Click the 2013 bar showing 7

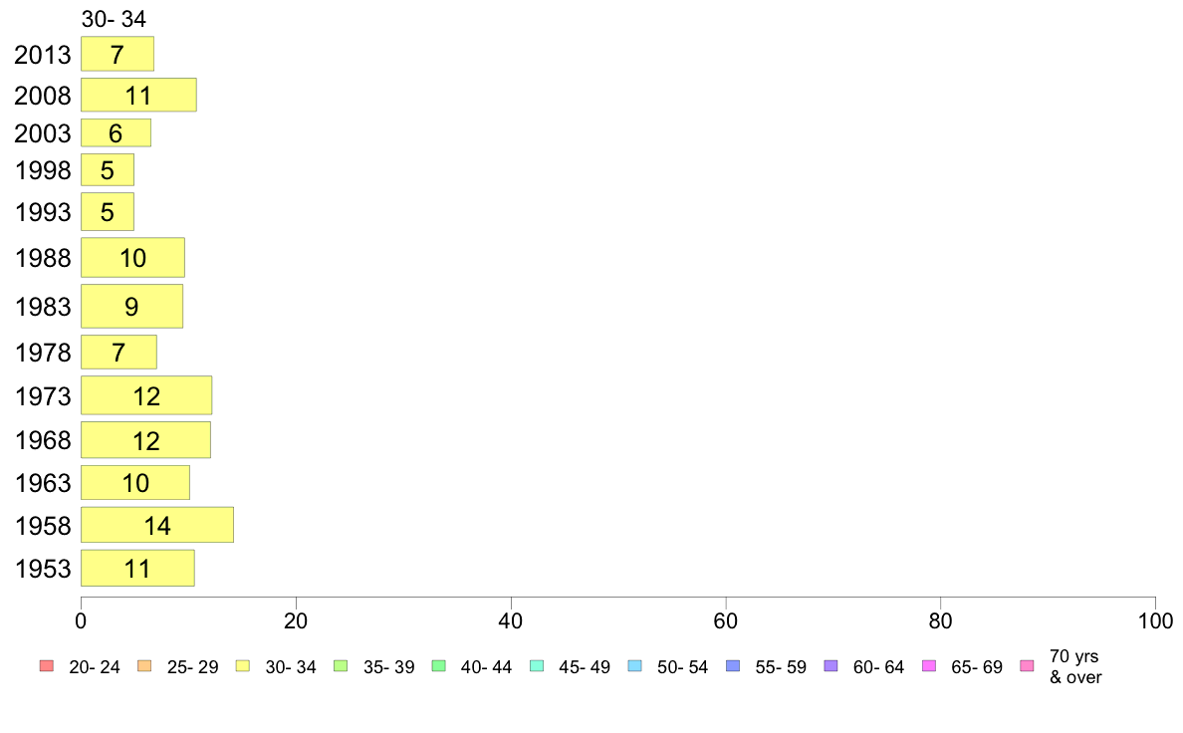click(x=117, y=54)
